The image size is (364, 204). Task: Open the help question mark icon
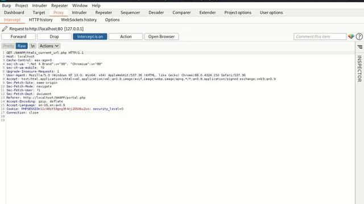pos(359,36)
